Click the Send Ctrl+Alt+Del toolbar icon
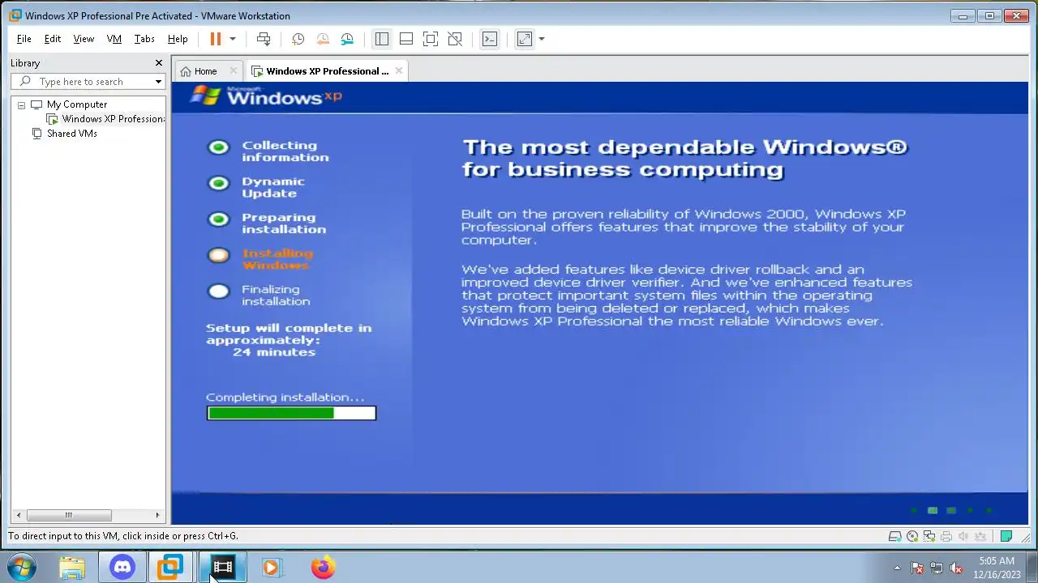Image resolution: width=1038 pixels, height=583 pixels. tap(264, 39)
